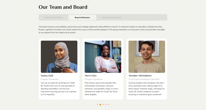Click Maria Gitau's Program Coordinator title

(x=93, y=79)
